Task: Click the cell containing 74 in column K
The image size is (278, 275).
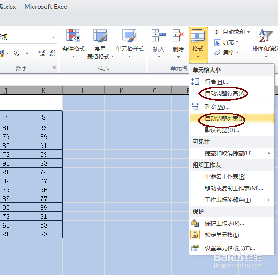Action: point(44,172)
